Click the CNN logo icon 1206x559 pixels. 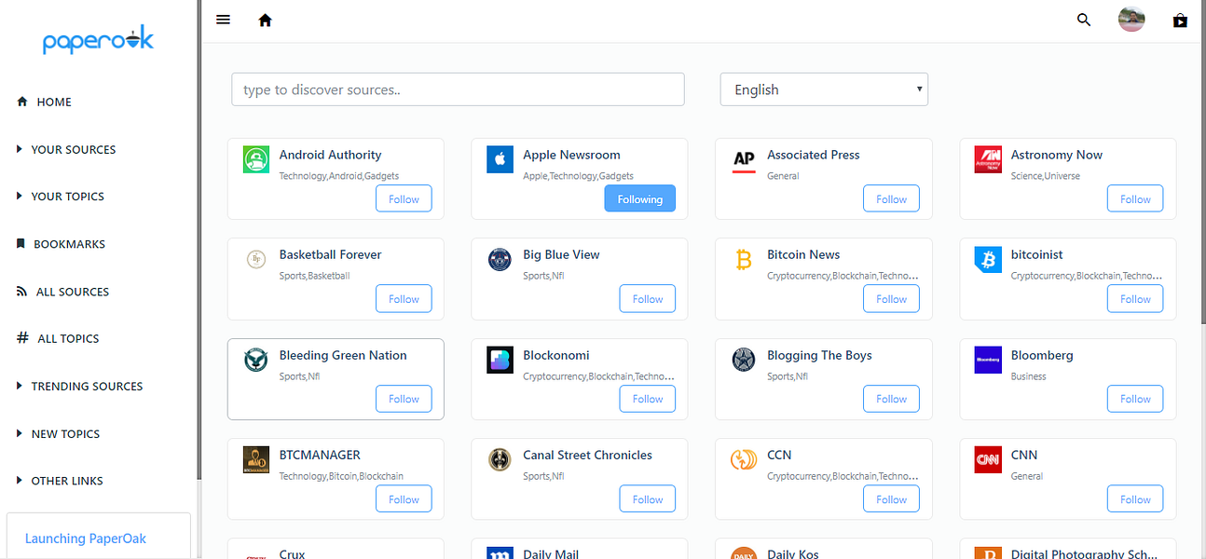pos(988,459)
